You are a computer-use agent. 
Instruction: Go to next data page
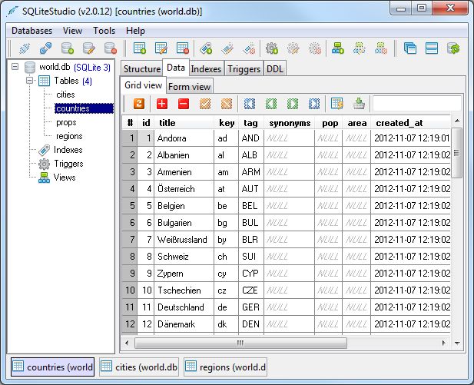(293, 104)
